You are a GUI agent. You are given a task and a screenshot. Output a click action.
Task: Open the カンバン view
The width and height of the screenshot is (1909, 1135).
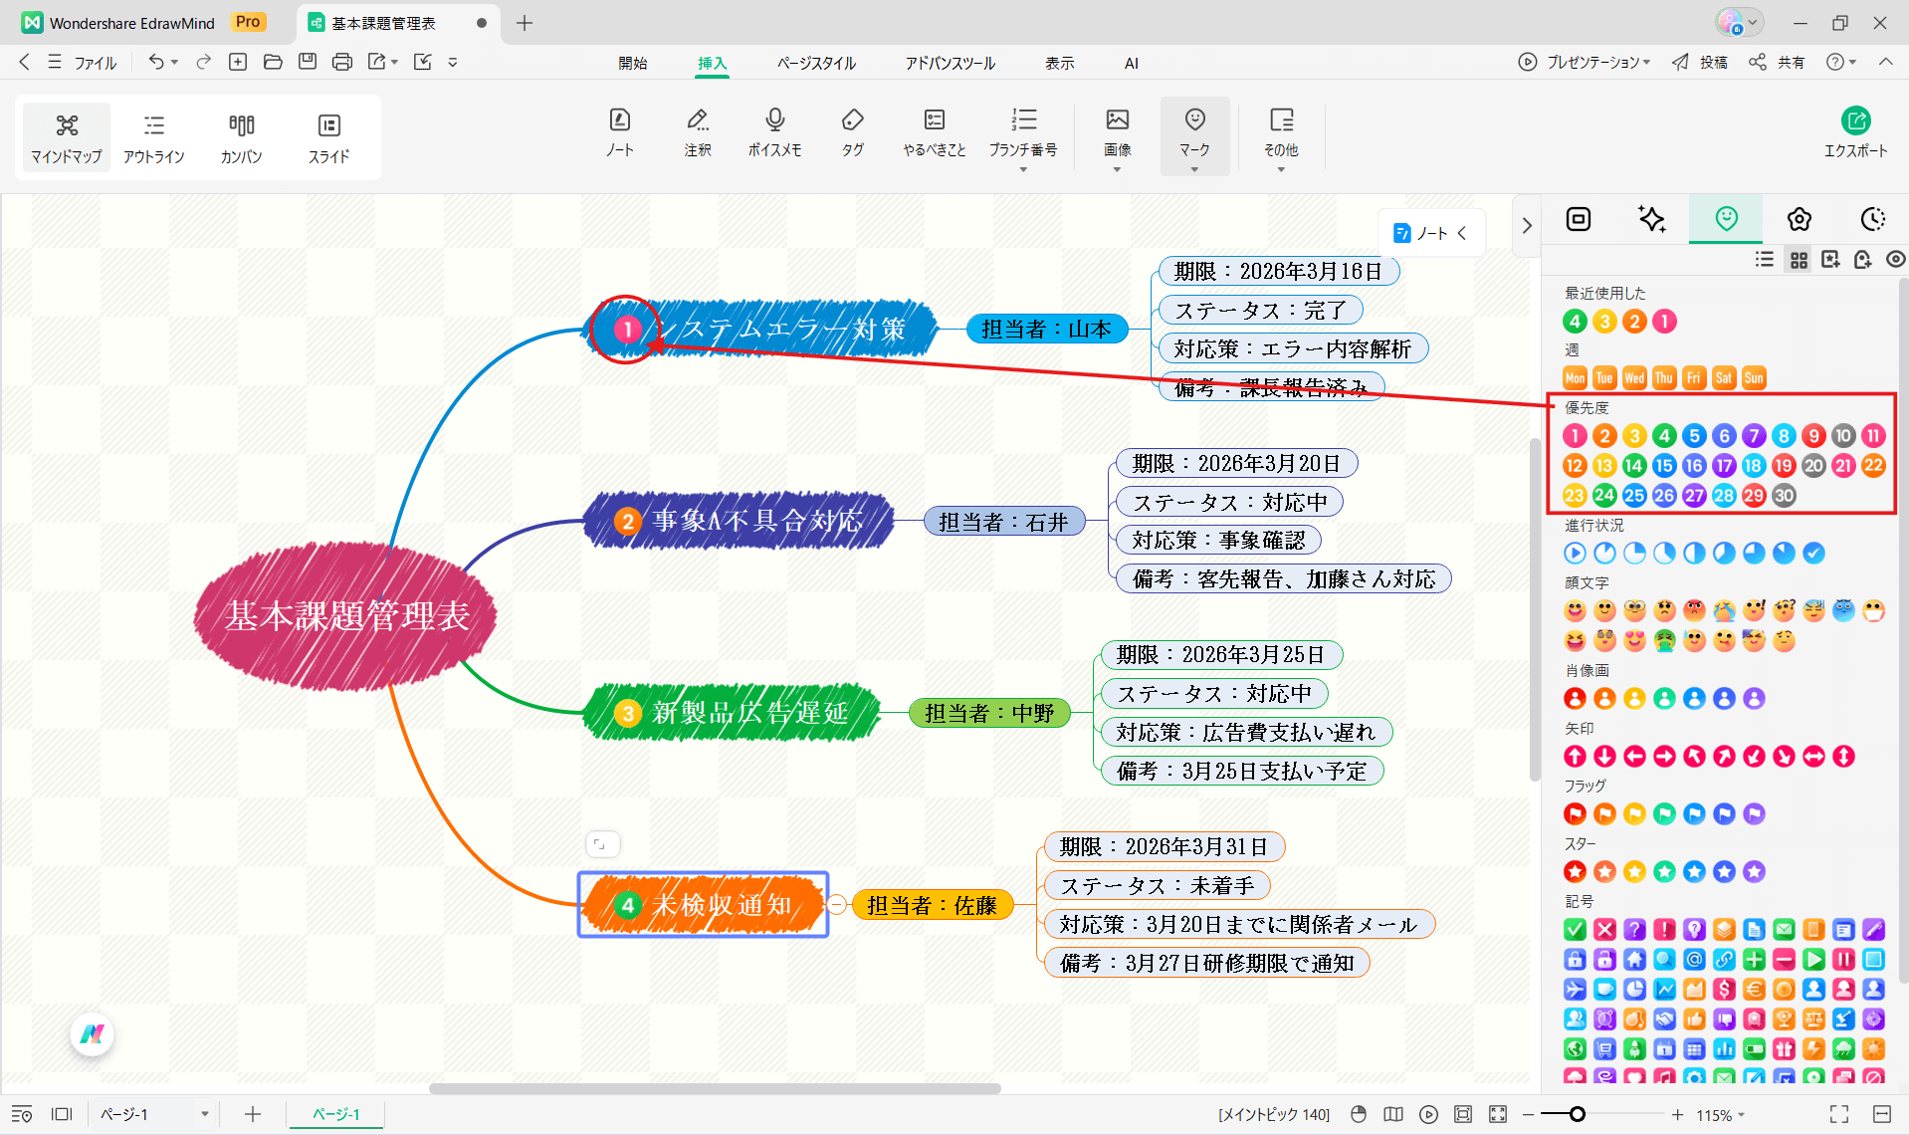tap(241, 136)
